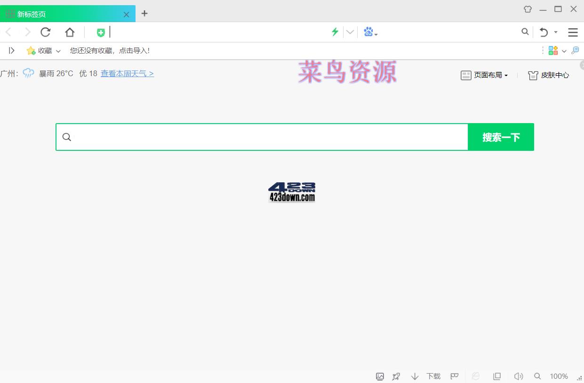Toggle the green security shield in address bar
The width and height of the screenshot is (584, 383).
coord(101,31)
